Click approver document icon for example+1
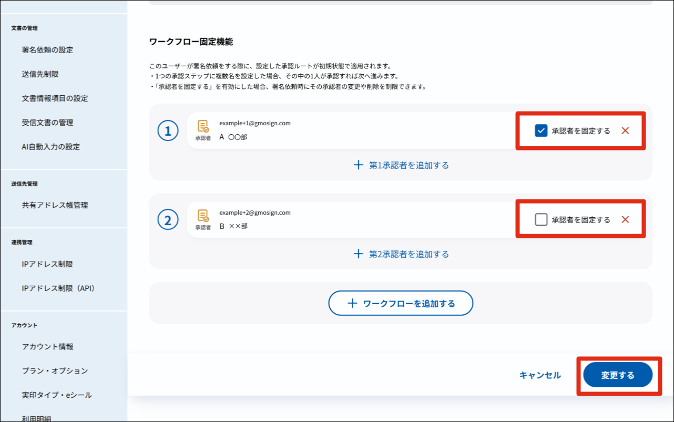The width and height of the screenshot is (674, 422). click(x=203, y=126)
